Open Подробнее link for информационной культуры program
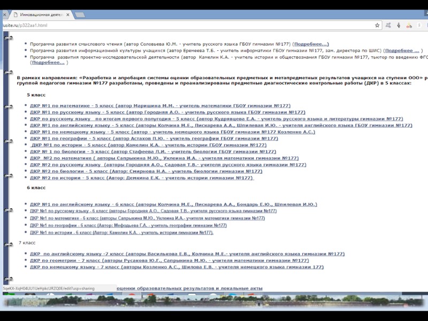Viewport: 428px width, 321px height. click(x=402, y=50)
